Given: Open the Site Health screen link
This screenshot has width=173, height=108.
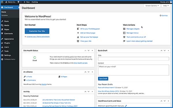Looking at the screenshot, I should pos(81,63).
